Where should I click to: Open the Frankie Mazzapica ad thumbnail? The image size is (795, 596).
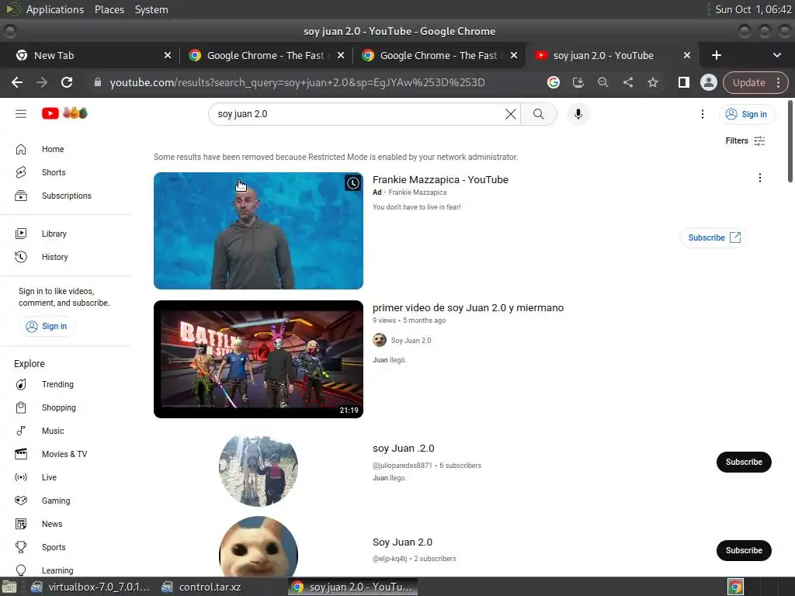(x=258, y=231)
